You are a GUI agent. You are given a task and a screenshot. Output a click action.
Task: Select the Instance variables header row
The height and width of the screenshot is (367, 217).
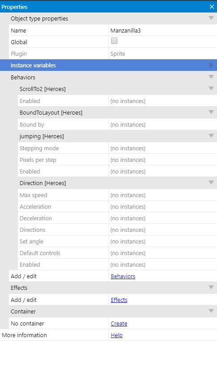pos(108,65)
